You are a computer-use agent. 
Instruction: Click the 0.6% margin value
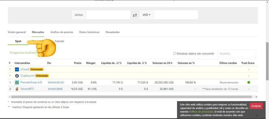(94, 82)
